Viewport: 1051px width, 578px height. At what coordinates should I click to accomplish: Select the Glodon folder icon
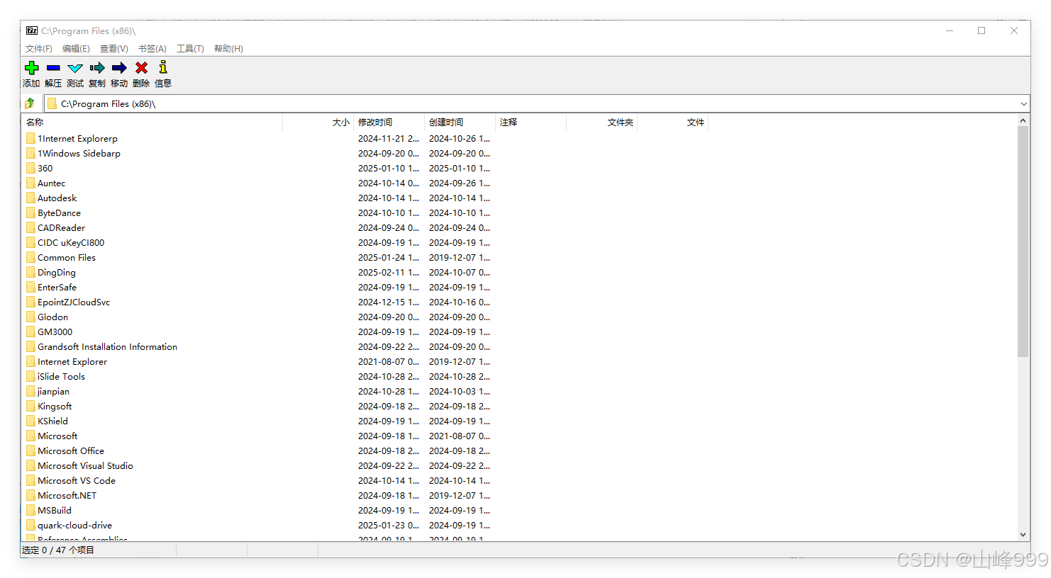[x=30, y=317]
